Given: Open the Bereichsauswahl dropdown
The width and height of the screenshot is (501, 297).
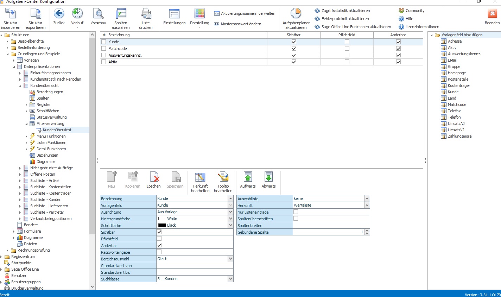Looking at the screenshot, I should point(230,259).
